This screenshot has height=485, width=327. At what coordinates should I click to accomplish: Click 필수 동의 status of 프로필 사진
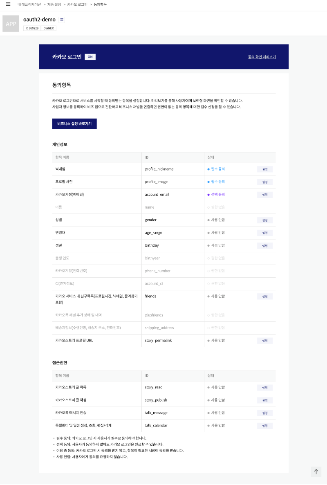[216, 182]
